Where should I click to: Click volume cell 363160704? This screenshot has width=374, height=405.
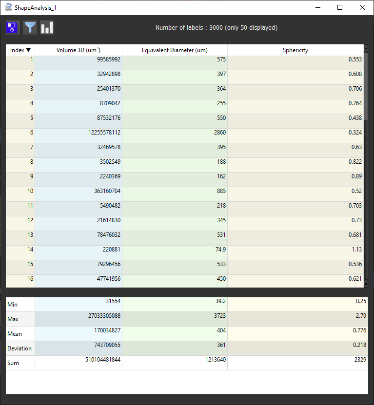click(79, 194)
